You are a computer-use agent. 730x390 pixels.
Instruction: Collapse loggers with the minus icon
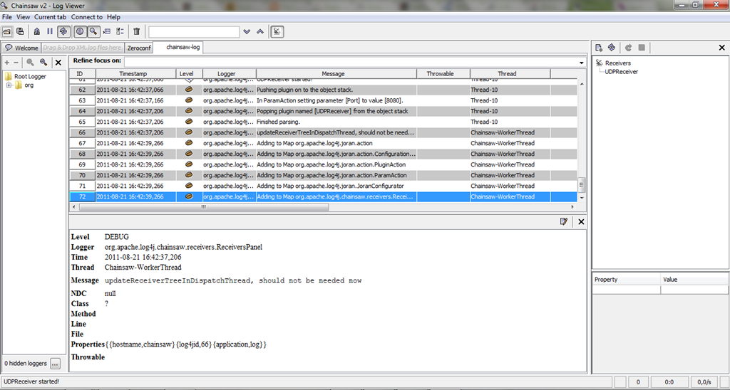pyautogui.click(x=16, y=63)
